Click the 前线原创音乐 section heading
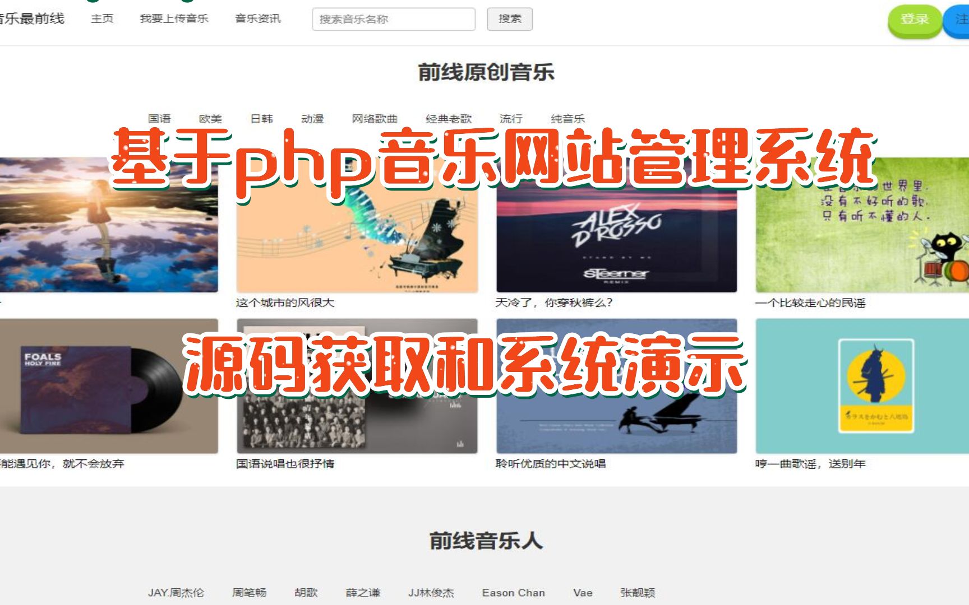The image size is (969, 605). [x=486, y=72]
